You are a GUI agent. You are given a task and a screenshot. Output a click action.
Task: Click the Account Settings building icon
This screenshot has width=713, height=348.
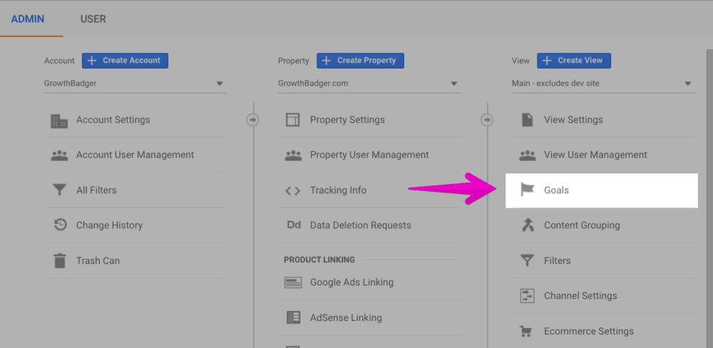(x=59, y=121)
